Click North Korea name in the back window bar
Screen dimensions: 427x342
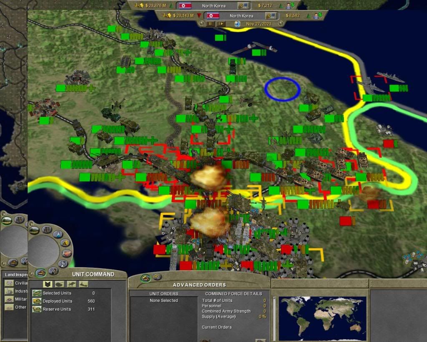(x=214, y=6)
